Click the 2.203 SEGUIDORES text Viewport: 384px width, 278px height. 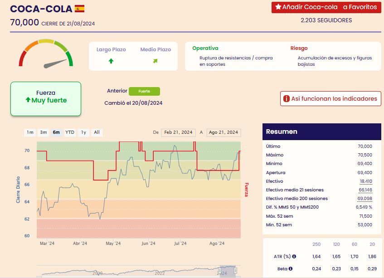pos(326,20)
